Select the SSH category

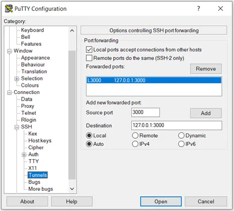tap(26, 127)
